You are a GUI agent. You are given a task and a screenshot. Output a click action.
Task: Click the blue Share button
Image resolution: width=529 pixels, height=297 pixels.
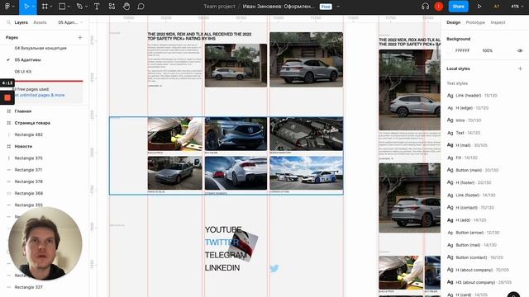458,7
